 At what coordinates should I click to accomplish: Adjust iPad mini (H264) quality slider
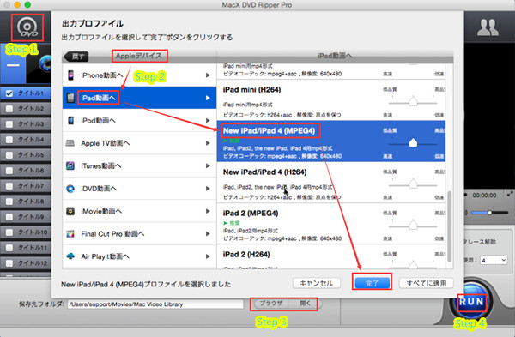click(413, 102)
